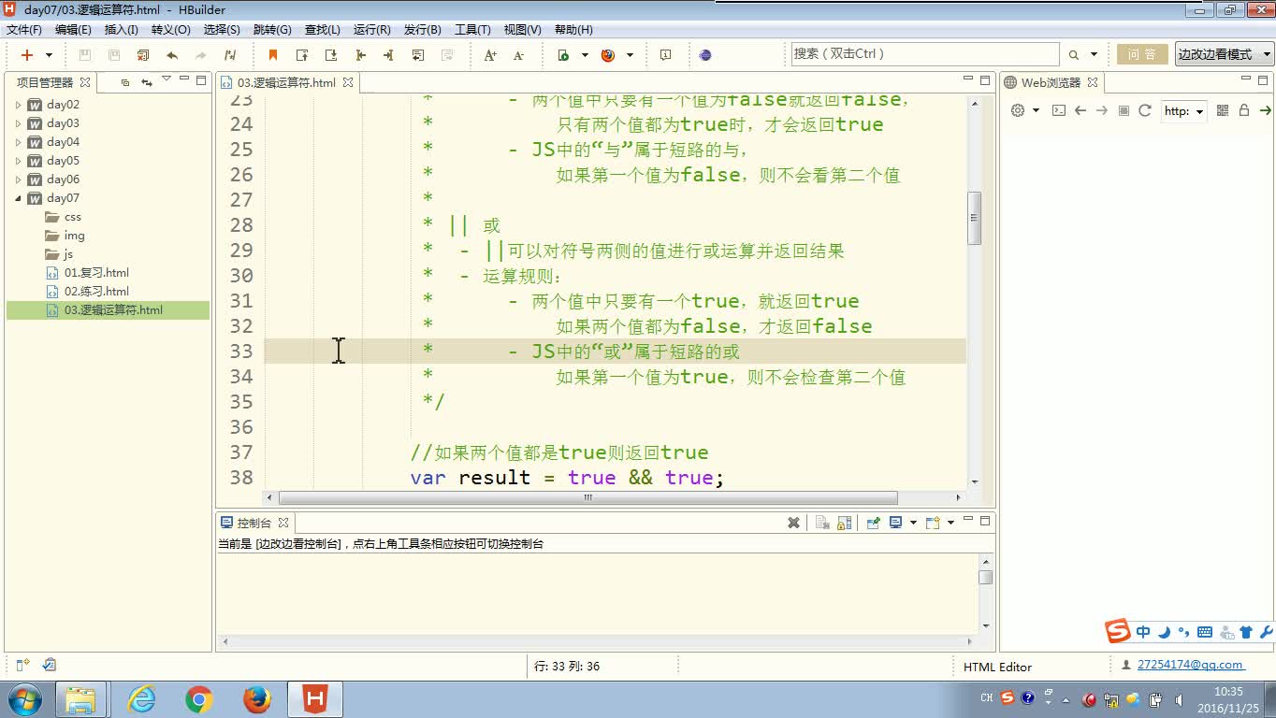Open the run-in-browser dropdown arrow

tap(585, 55)
